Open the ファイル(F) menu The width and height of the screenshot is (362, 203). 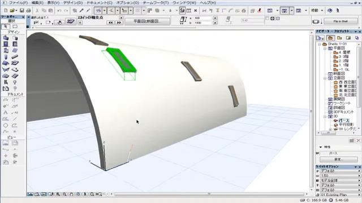click(x=18, y=3)
